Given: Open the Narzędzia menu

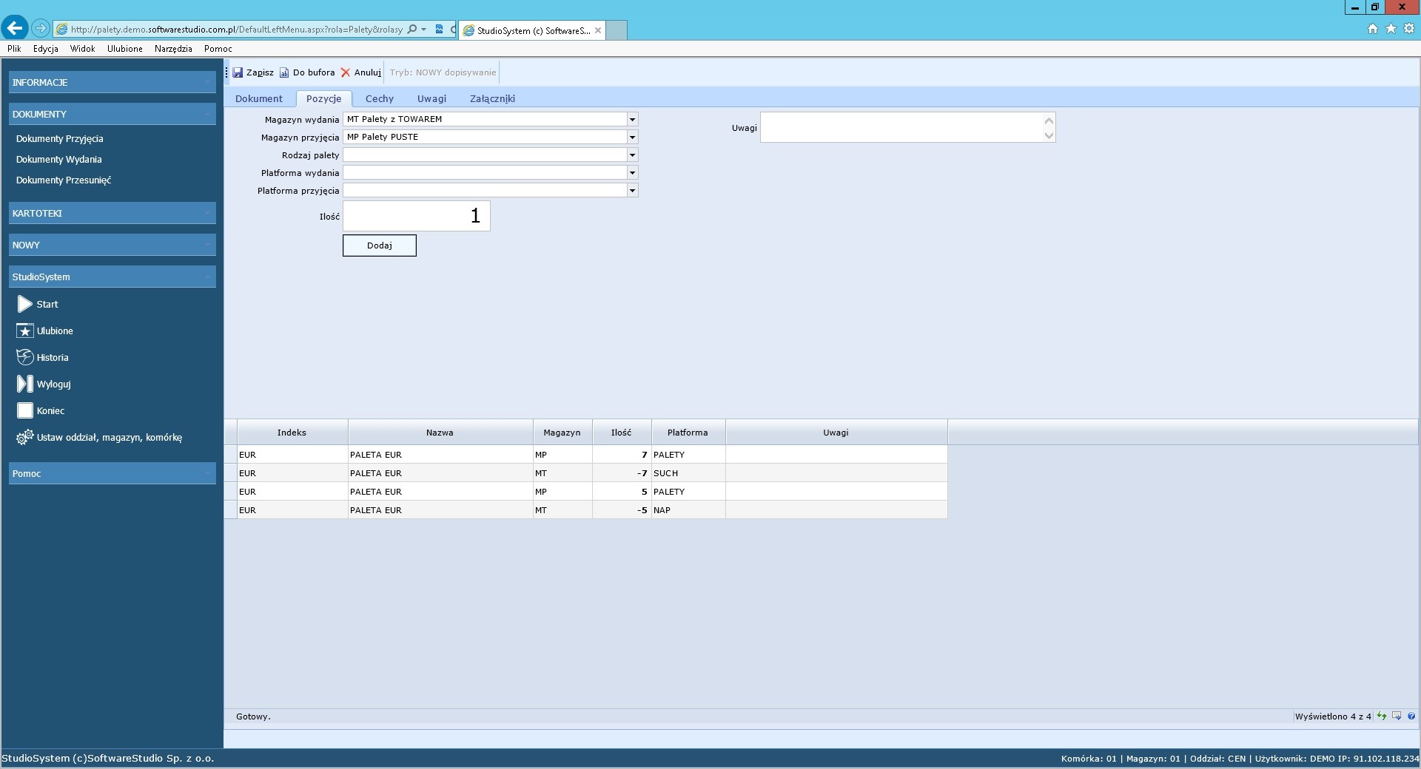Looking at the screenshot, I should coord(173,49).
